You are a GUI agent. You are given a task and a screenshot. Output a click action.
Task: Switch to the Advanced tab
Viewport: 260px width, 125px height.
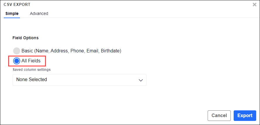[39, 13]
